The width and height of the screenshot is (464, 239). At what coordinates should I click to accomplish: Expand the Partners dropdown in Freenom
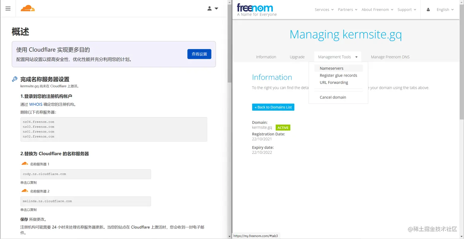point(347,9)
